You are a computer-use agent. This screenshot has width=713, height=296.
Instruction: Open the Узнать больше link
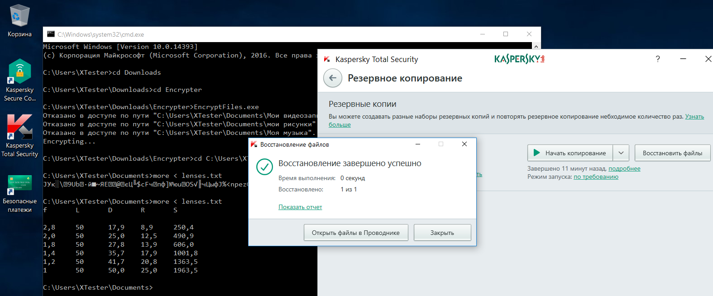tap(694, 116)
